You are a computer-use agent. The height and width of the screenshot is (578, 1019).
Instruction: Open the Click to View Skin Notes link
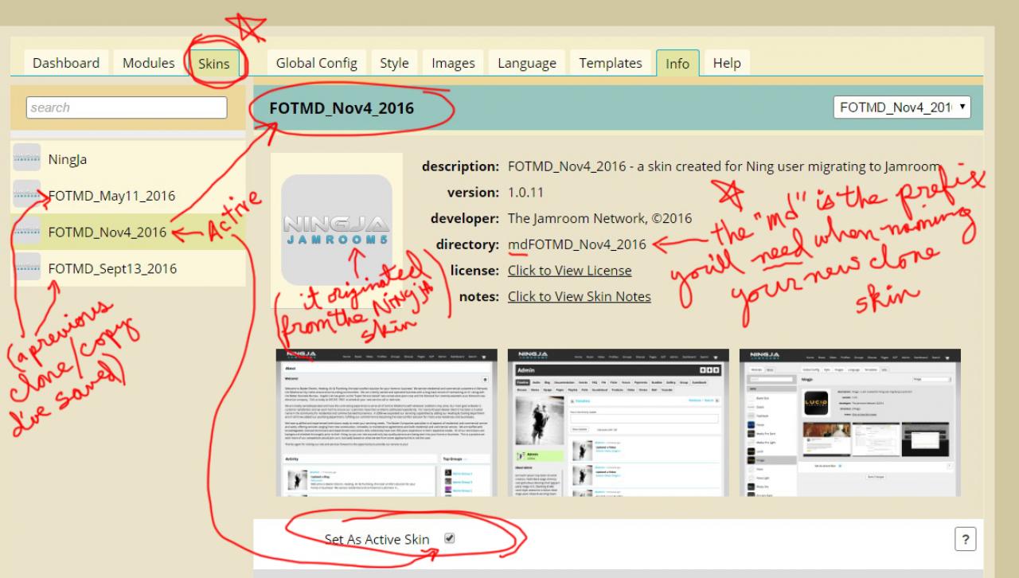pos(580,296)
